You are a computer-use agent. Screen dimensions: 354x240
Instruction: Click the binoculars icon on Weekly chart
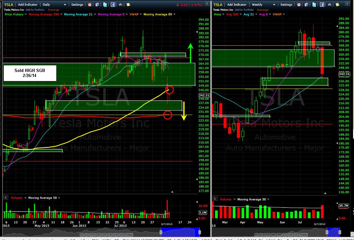(330, 4)
